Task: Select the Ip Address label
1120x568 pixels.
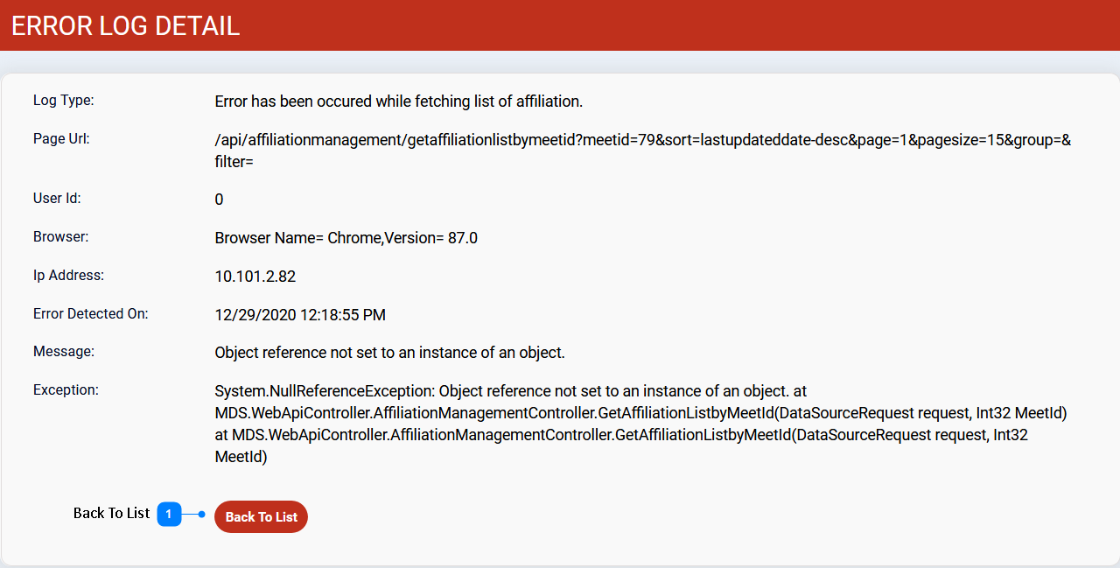Action: pos(68,275)
